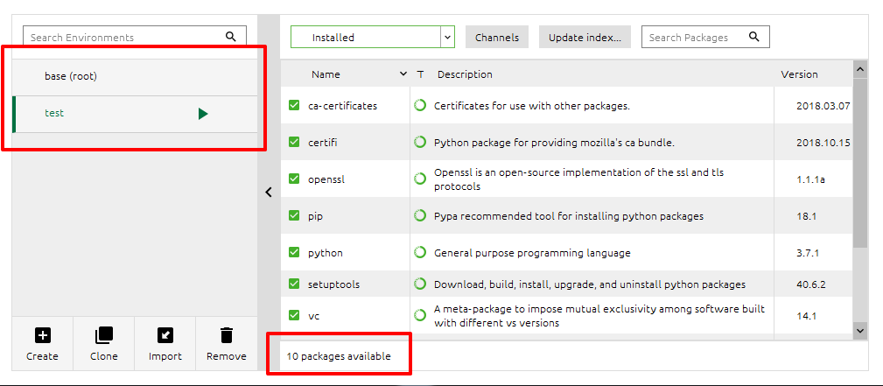Image resolution: width=883 pixels, height=386 pixels.
Task: Click the Name column sort arrow
Action: [403, 74]
